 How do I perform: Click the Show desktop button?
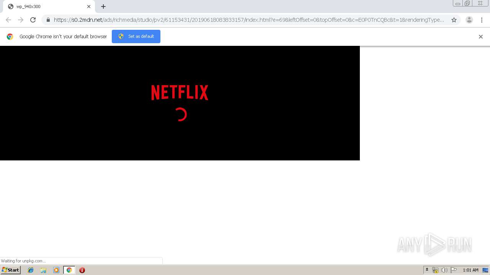pos(486,270)
